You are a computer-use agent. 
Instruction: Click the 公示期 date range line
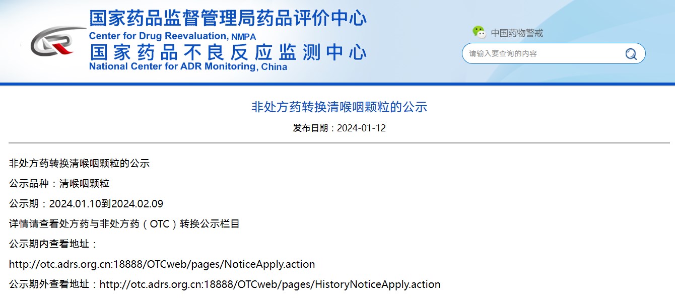pos(86,203)
